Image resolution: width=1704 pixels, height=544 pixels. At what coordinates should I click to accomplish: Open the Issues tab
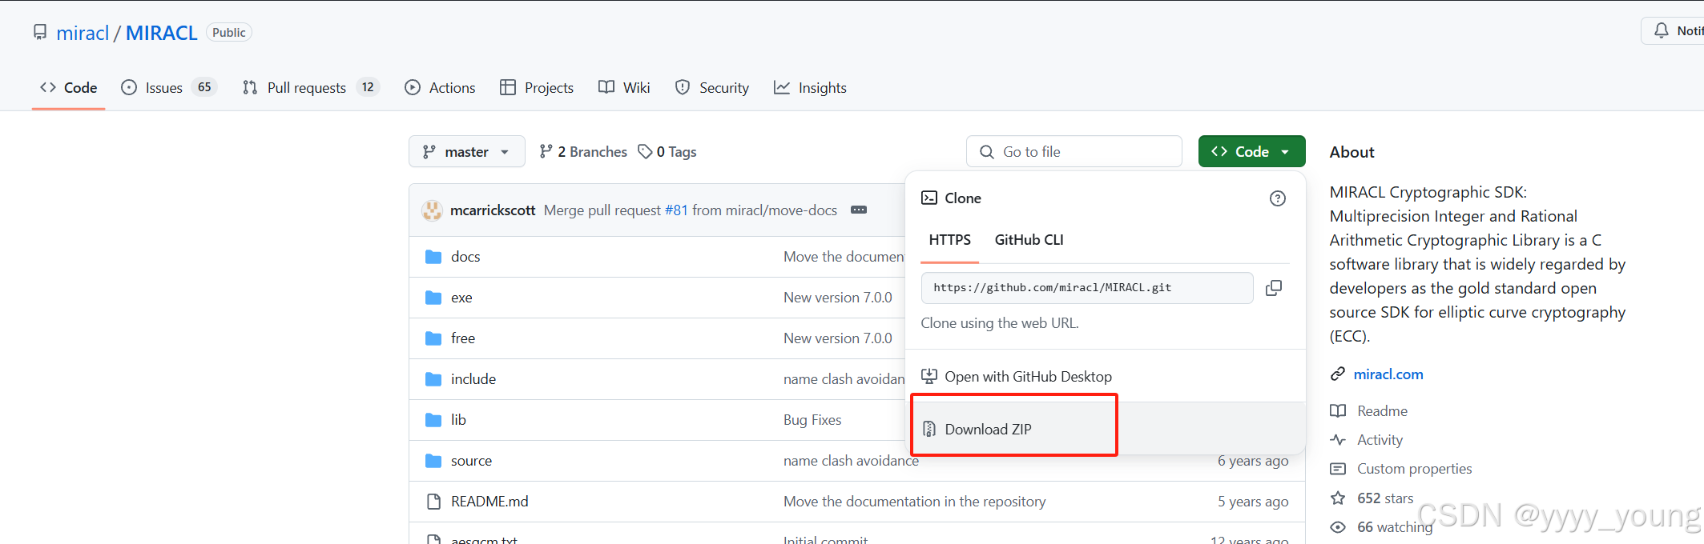(168, 87)
